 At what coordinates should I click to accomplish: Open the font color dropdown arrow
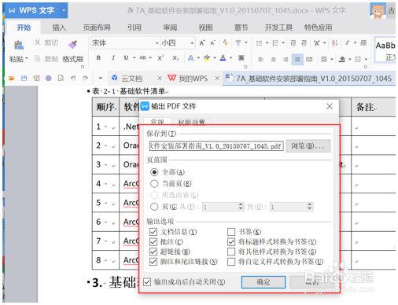tap(230, 58)
